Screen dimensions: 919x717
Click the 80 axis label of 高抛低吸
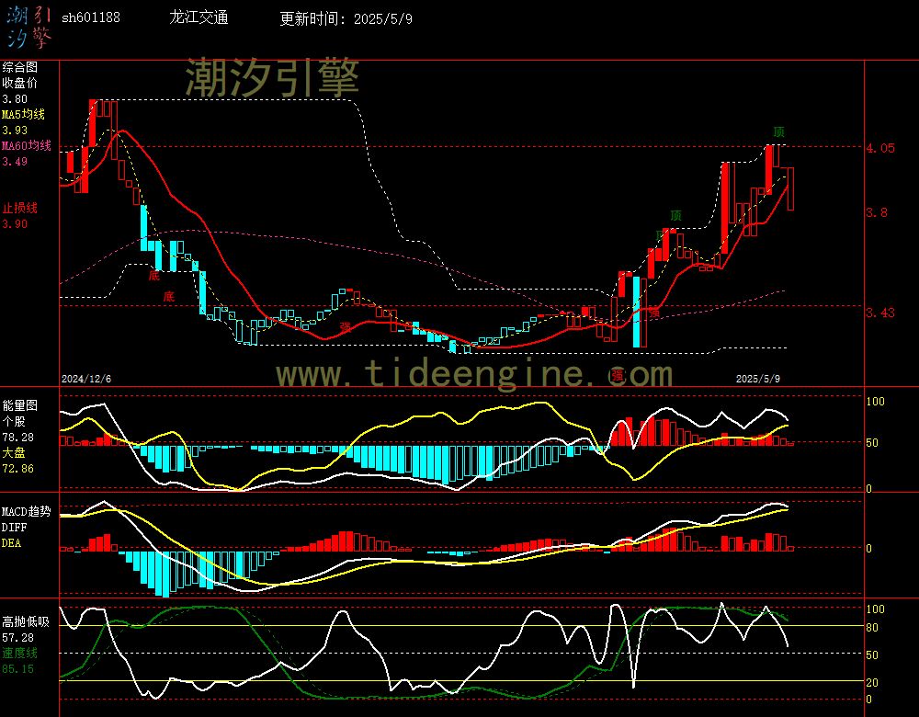pos(872,627)
